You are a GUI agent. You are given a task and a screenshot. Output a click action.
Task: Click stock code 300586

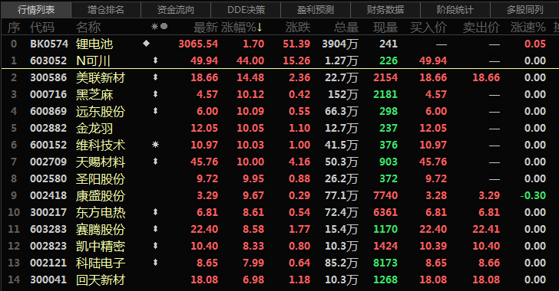point(48,77)
